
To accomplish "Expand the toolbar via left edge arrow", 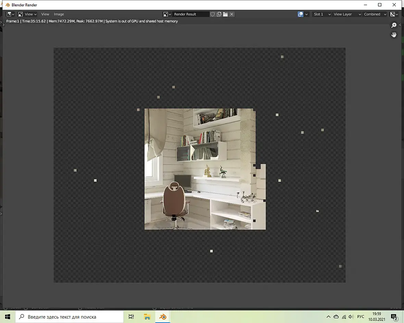I will click(3, 25).
